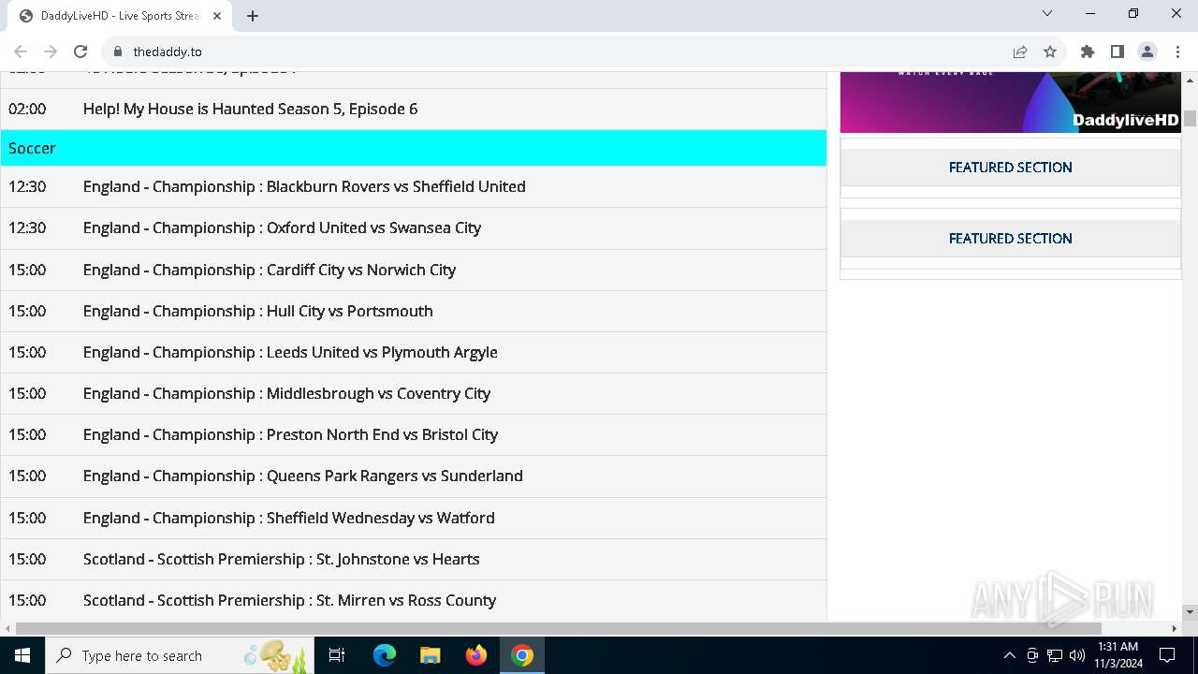
Task: Open Middlesbrough vs Coventry City match
Action: (x=413, y=393)
